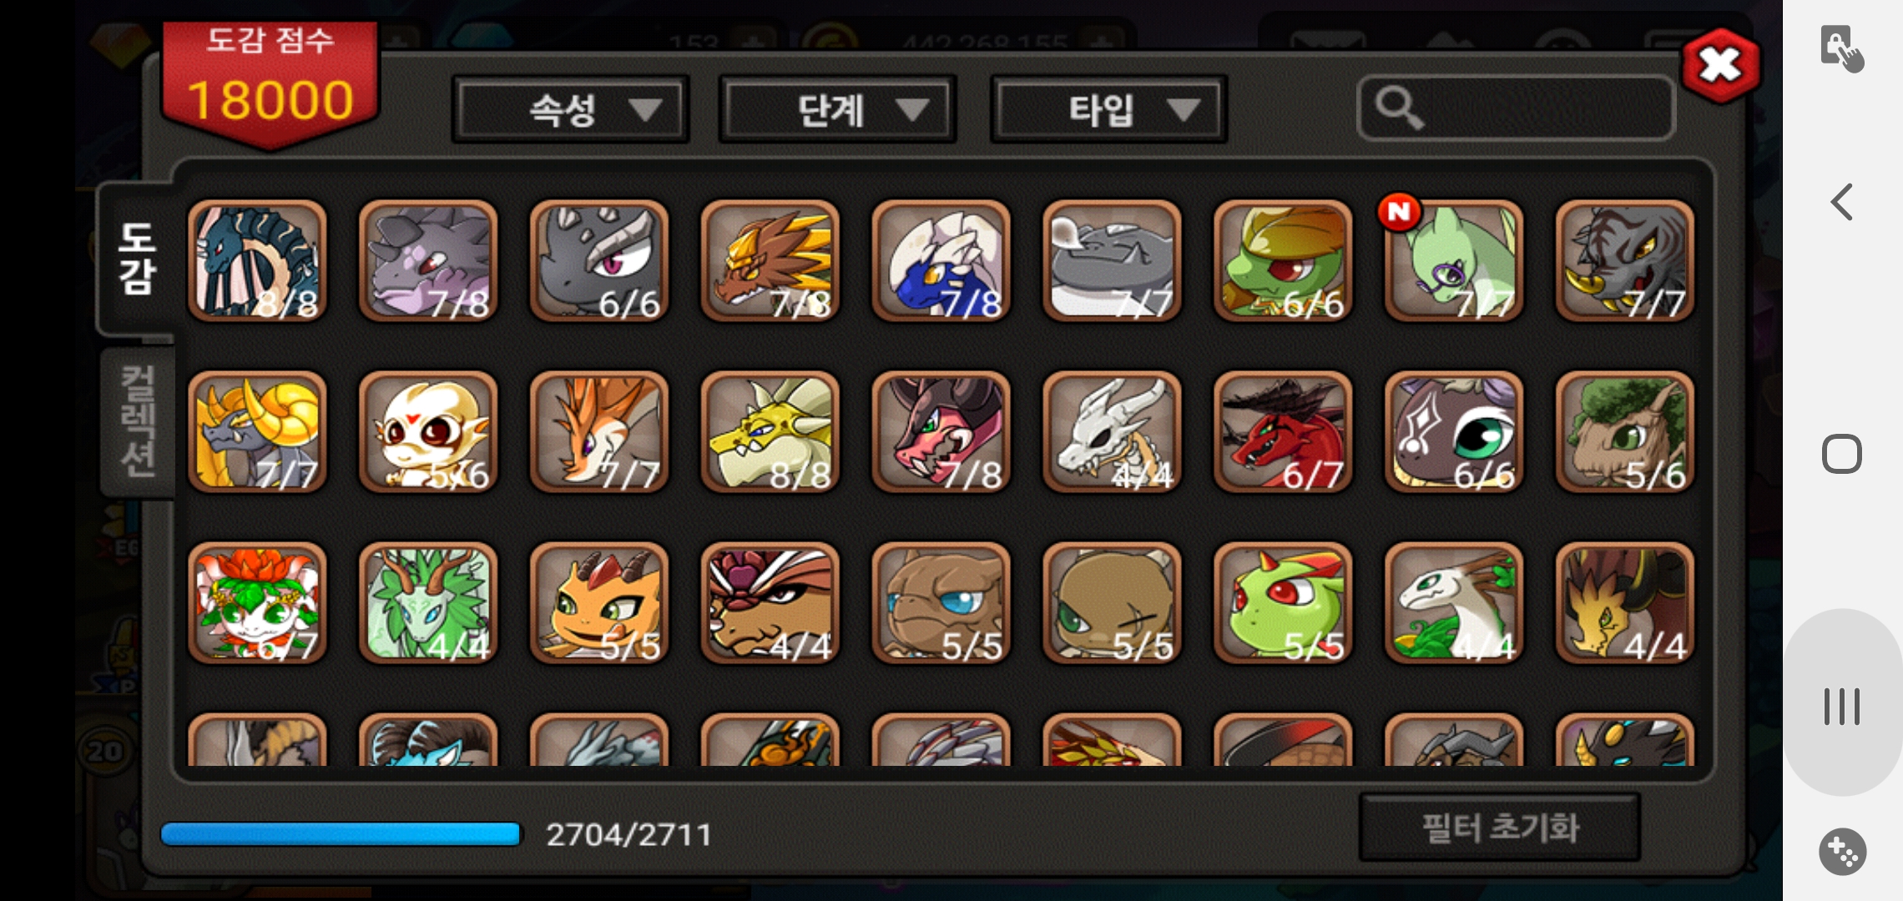
Task: Switch to the 컬렉션 collection tab
Action: click(138, 421)
